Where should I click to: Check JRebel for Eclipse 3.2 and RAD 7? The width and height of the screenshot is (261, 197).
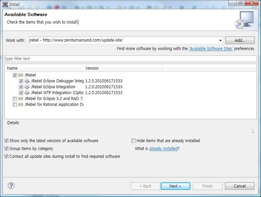pos(15,99)
